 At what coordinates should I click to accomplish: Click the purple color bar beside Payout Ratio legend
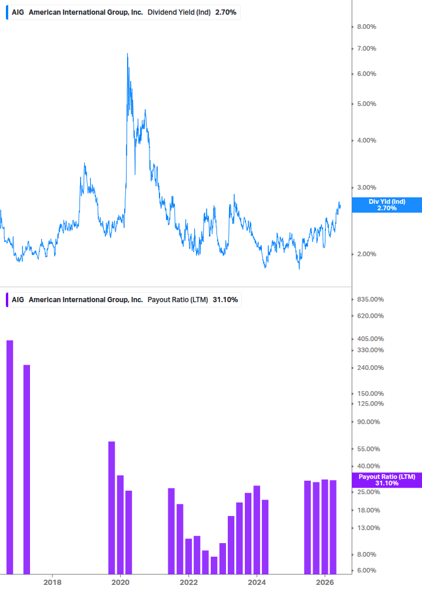[x=7, y=300]
